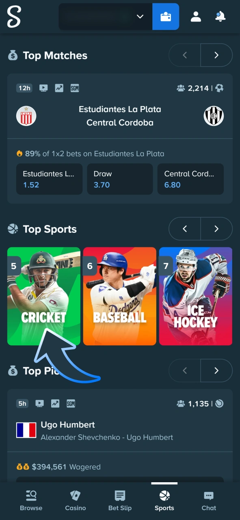Click the next arrow in Top Sports section
The image size is (240, 520).
pos(216,229)
